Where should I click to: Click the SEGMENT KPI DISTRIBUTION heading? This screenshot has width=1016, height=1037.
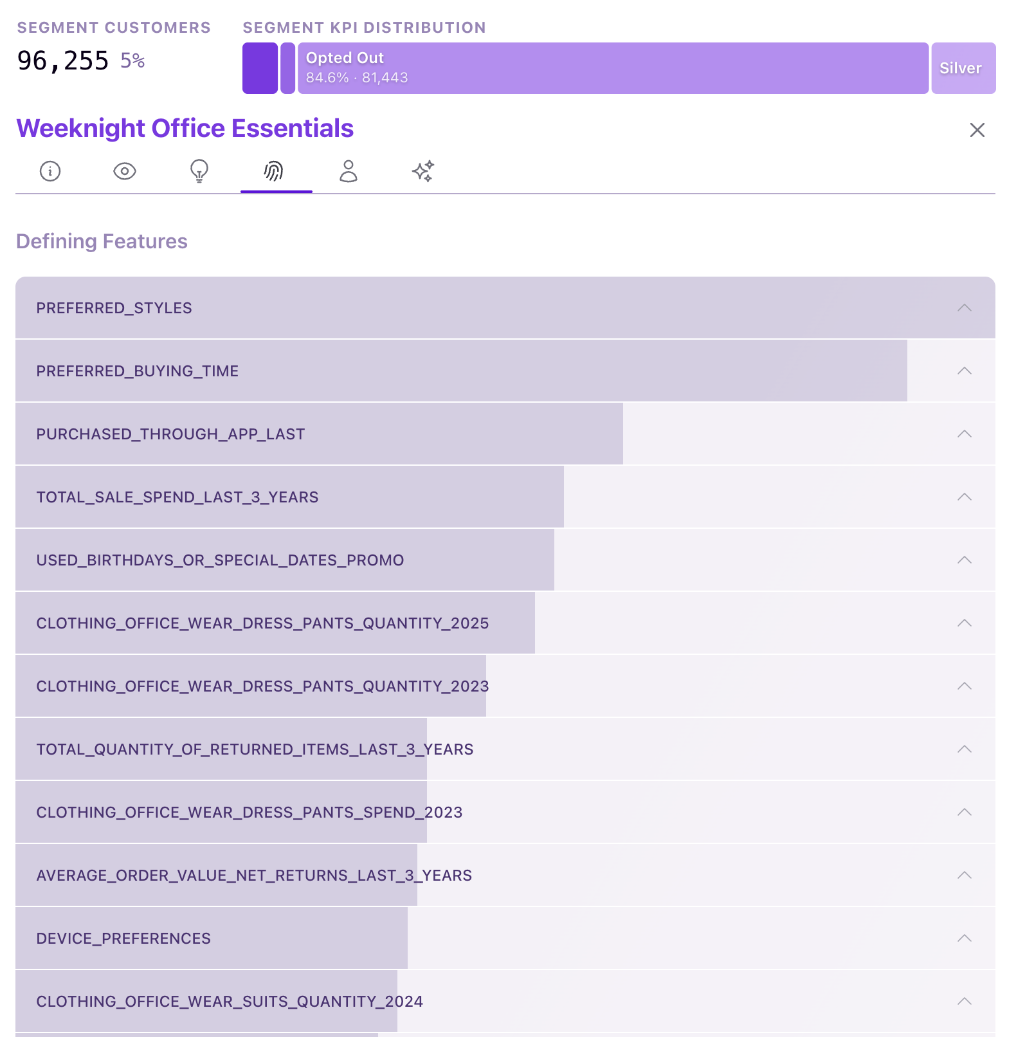364,28
